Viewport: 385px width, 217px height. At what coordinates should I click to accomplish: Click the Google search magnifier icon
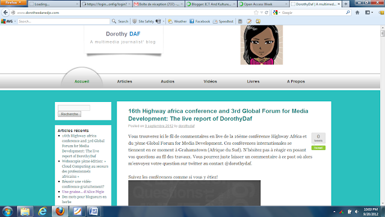pos(348,12)
